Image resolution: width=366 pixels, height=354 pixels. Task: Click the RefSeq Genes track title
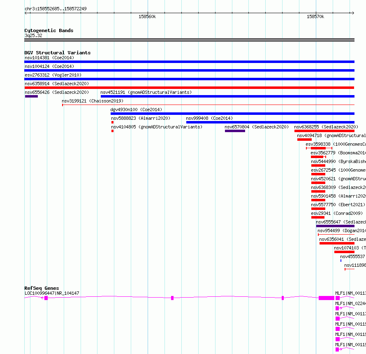pyautogui.click(x=42, y=288)
